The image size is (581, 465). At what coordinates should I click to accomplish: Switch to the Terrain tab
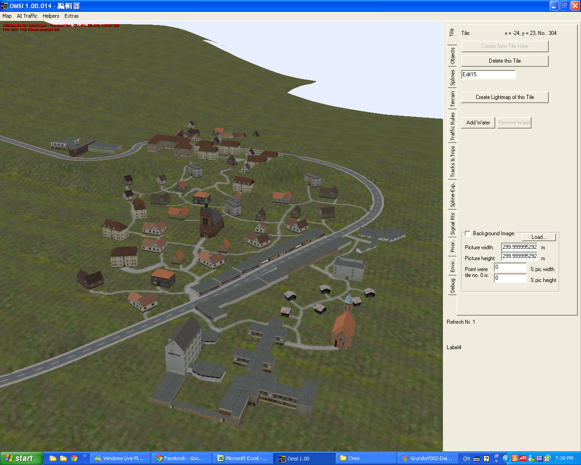click(452, 99)
